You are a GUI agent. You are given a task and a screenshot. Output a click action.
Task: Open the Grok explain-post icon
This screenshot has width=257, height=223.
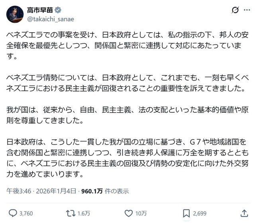[x=235, y=10]
